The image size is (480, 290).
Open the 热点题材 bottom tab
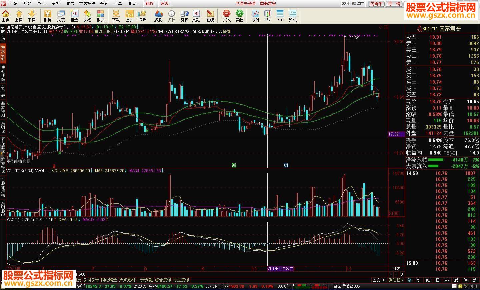pyautogui.click(x=127, y=280)
